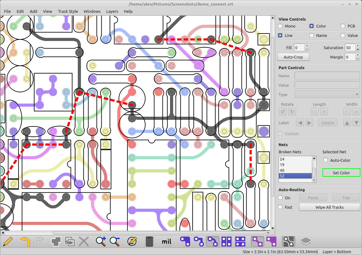This screenshot has height=255, width=362.
Task: Click the IC chip footprint icon
Action: click(x=149, y=242)
